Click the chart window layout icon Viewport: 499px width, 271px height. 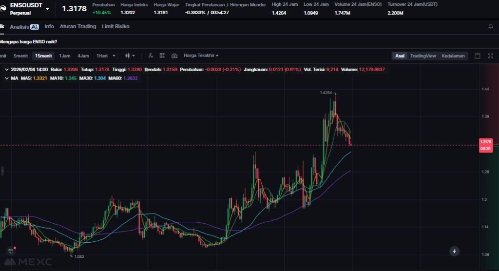478,56
